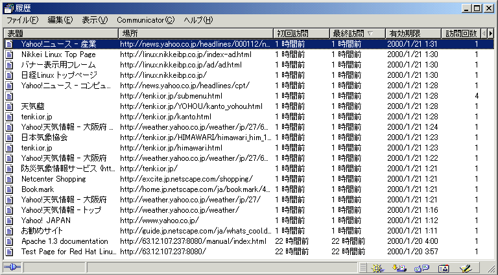Image resolution: width=498 pixels, height=275 pixels.
Task: Click visit count 4 in submenu row
Action: pyautogui.click(x=477, y=96)
